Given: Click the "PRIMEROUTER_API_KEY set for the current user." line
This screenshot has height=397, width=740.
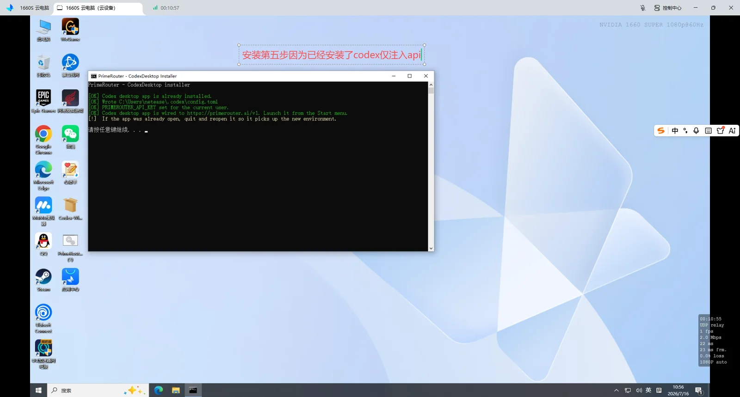Looking at the screenshot, I should click(x=158, y=107).
